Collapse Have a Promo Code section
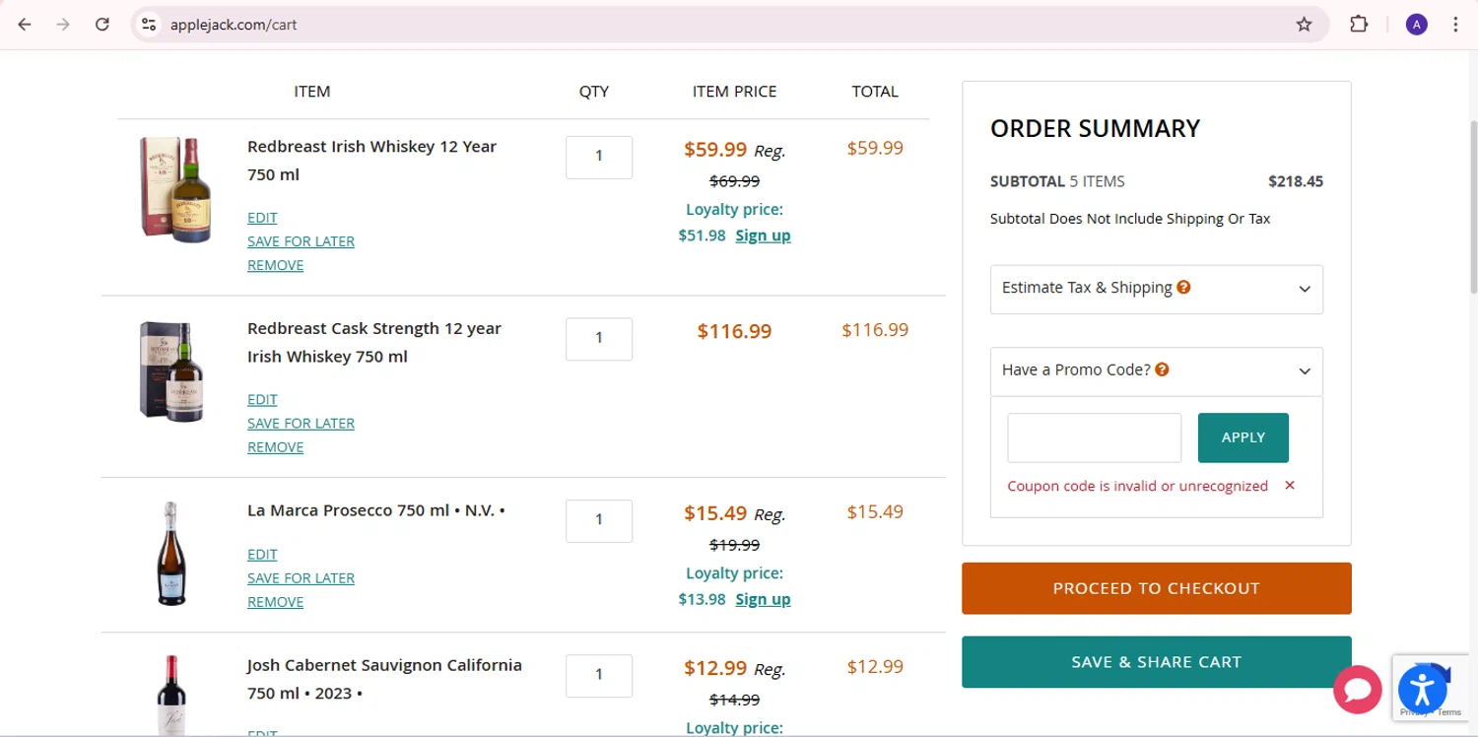The height and width of the screenshot is (737, 1478). click(x=1156, y=371)
